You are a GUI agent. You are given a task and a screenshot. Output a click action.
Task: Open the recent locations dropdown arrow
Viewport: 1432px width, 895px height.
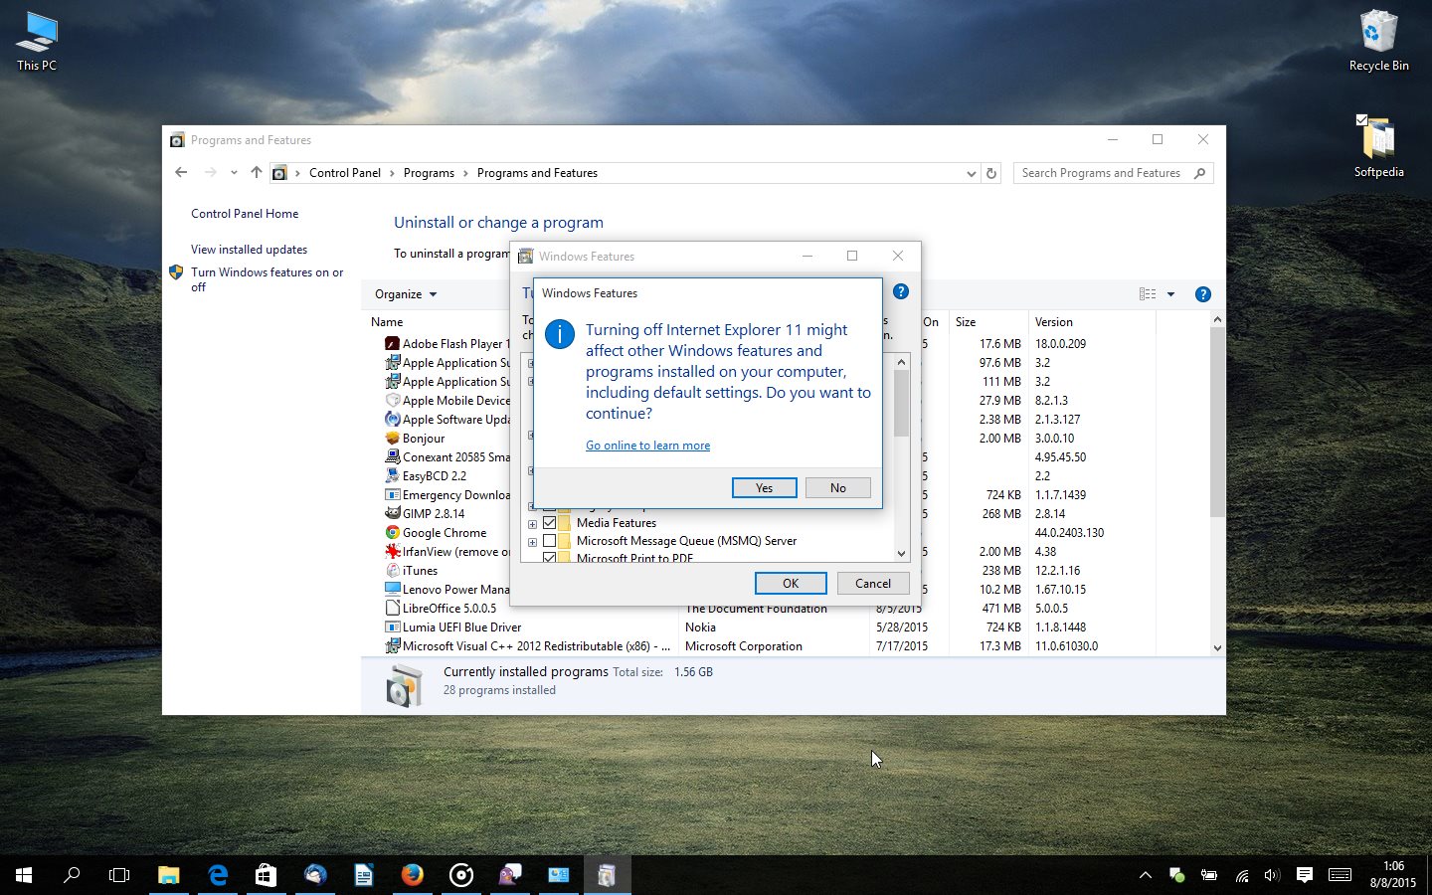pos(234,173)
